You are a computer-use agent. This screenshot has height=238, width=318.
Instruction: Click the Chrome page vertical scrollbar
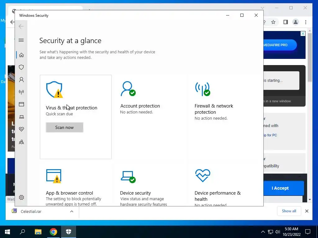coord(310,58)
